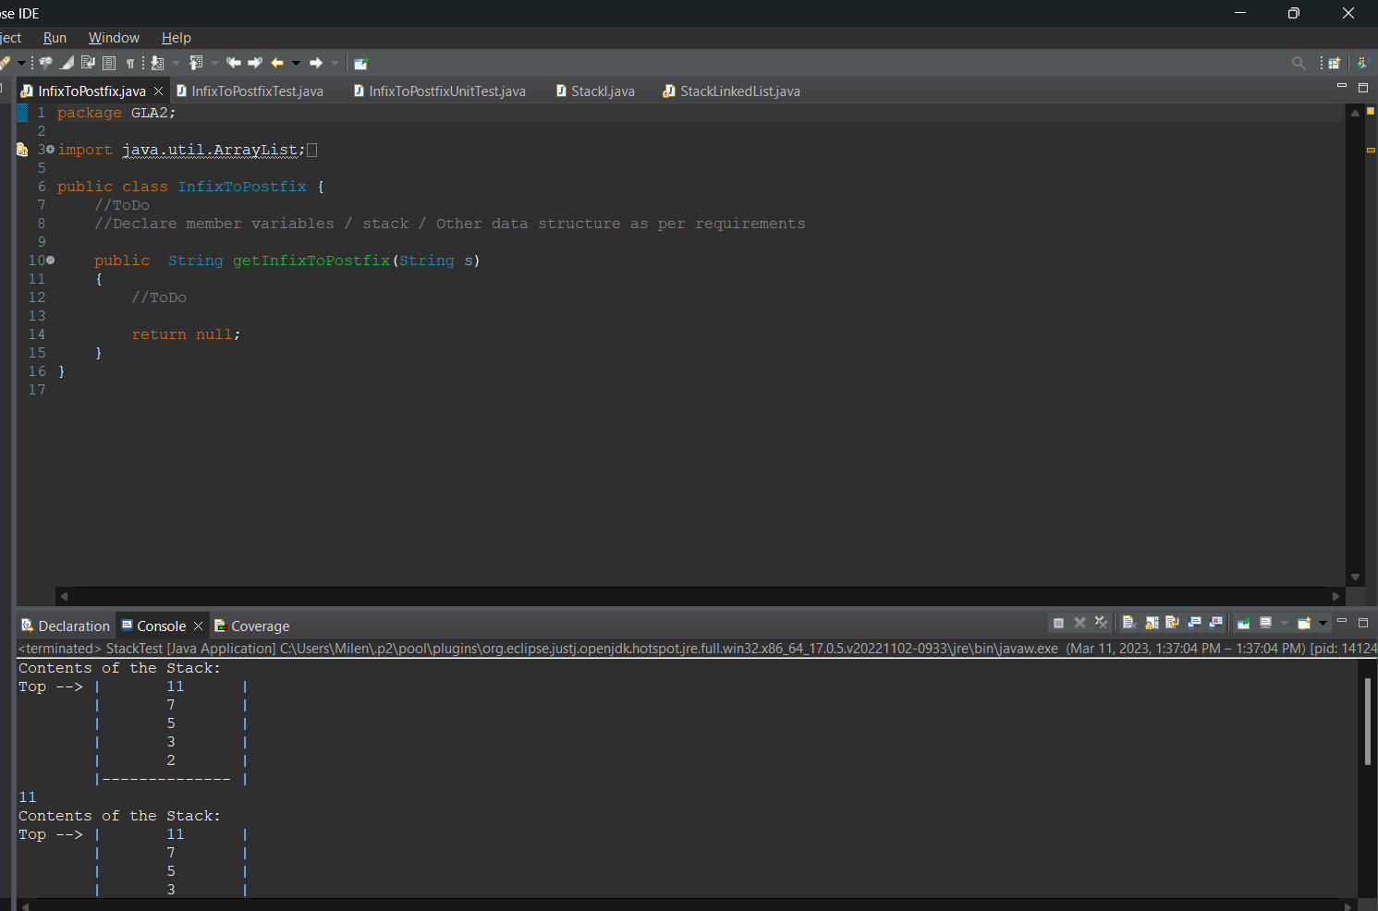Open the Open Perspective dialog icon
The height and width of the screenshot is (911, 1378).
point(1334,63)
